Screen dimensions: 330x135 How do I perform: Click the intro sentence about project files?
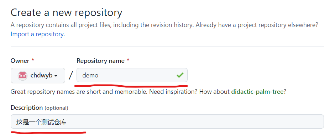click(164, 25)
